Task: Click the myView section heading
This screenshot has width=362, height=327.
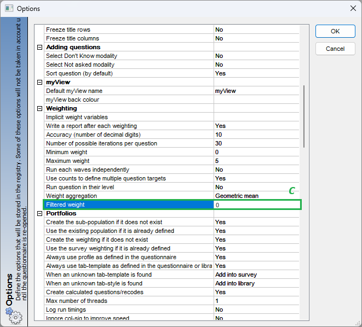Action: click(58, 82)
